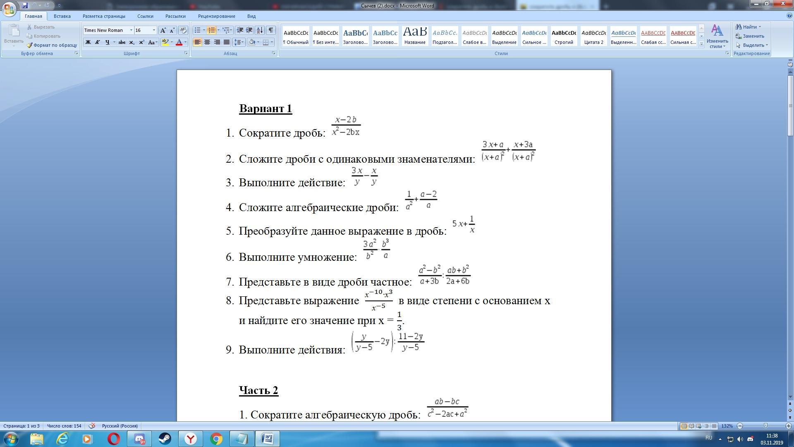
Task: Center-align the paragraph text
Action: click(207, 42)
